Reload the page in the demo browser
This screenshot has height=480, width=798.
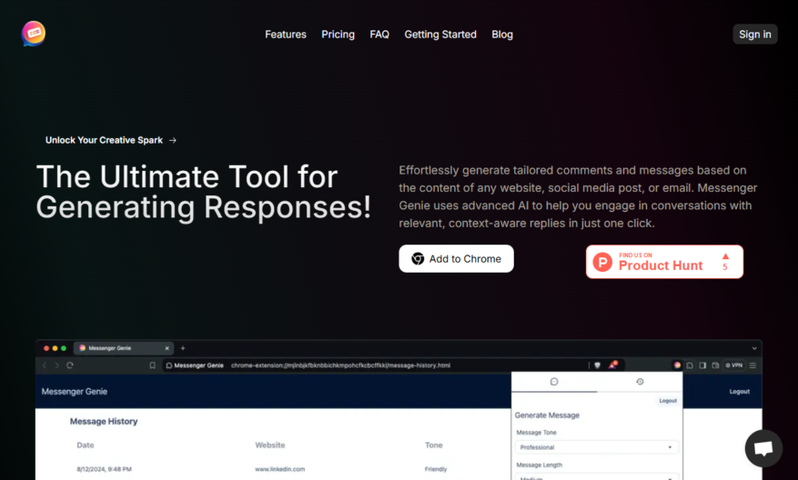(70, 365)
